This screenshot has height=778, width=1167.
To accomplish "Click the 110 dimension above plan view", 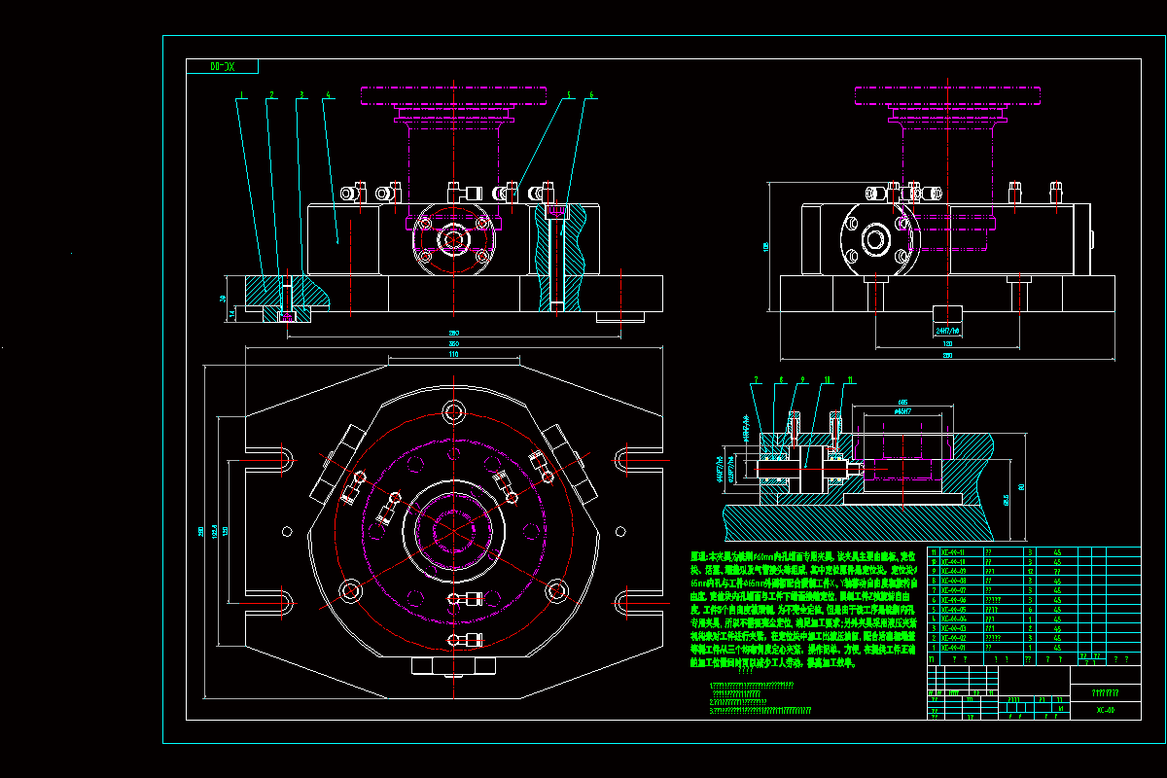I will pyautogui.click(x=452, y=355).
